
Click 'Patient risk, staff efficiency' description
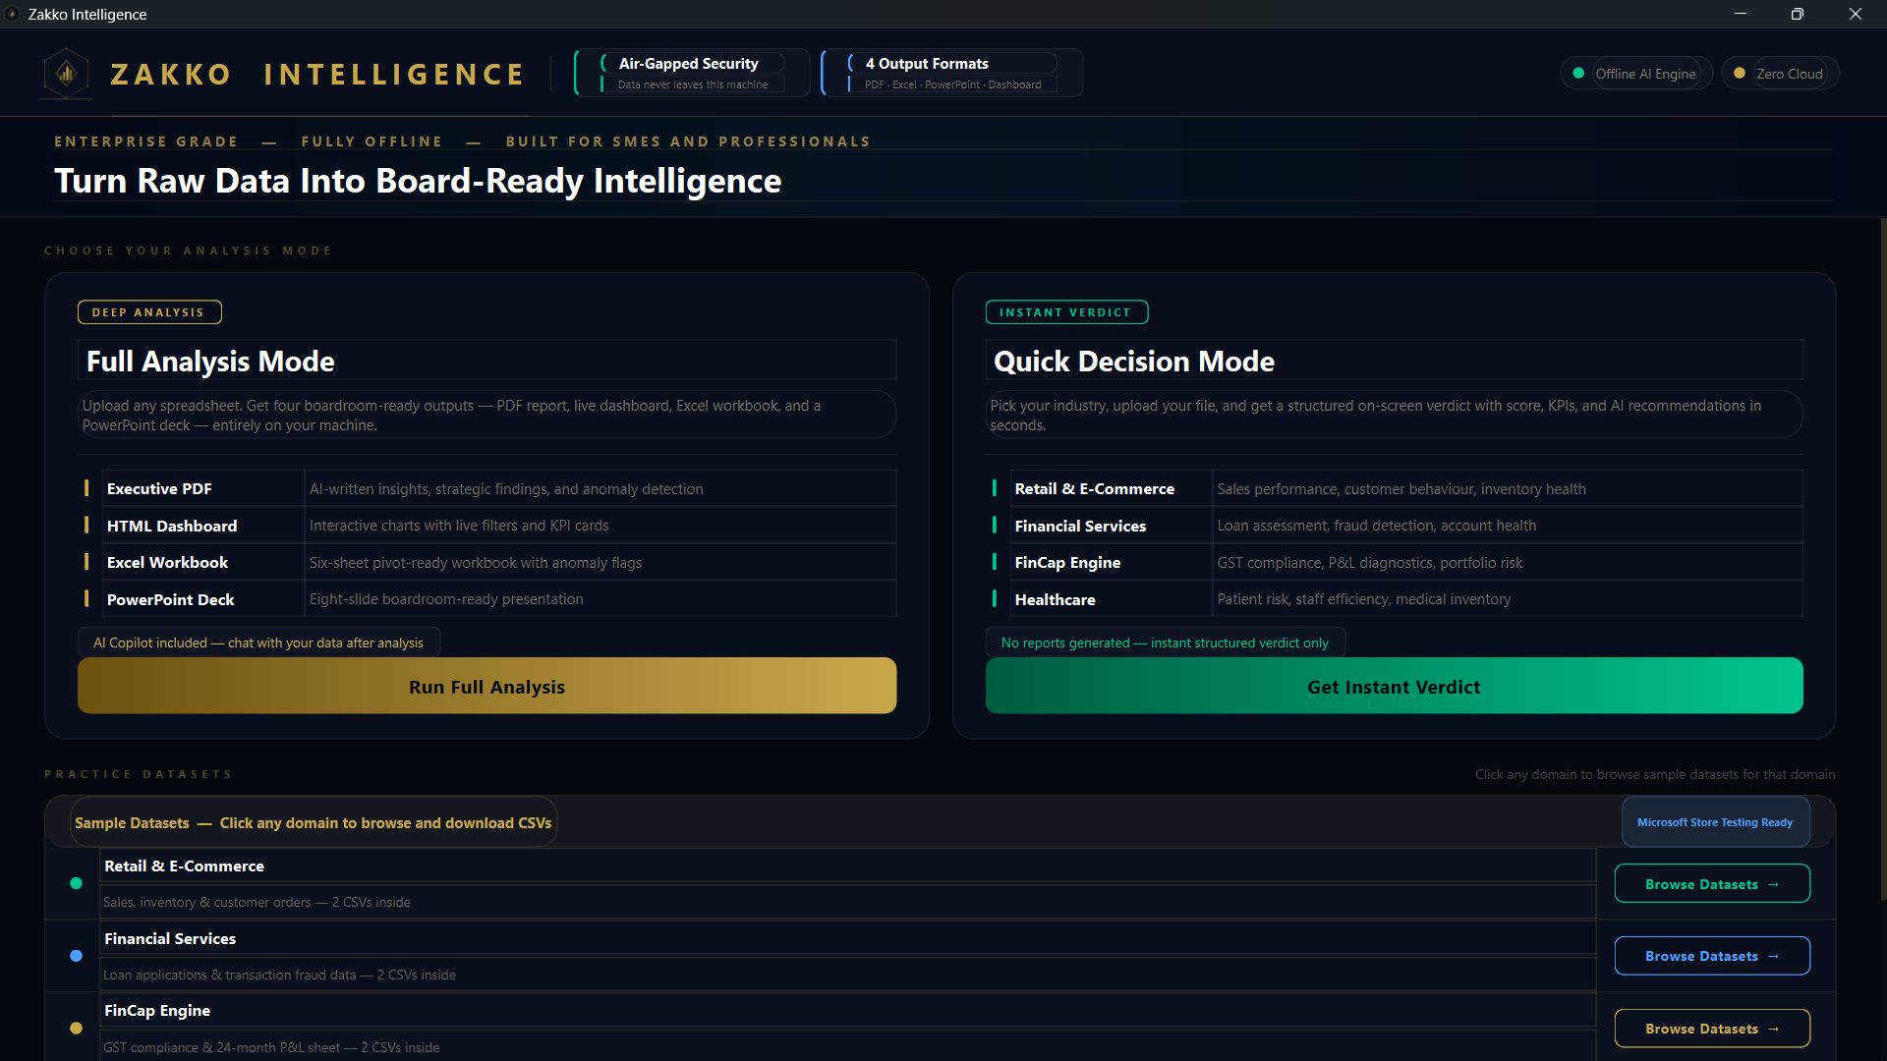point(1364,599)
